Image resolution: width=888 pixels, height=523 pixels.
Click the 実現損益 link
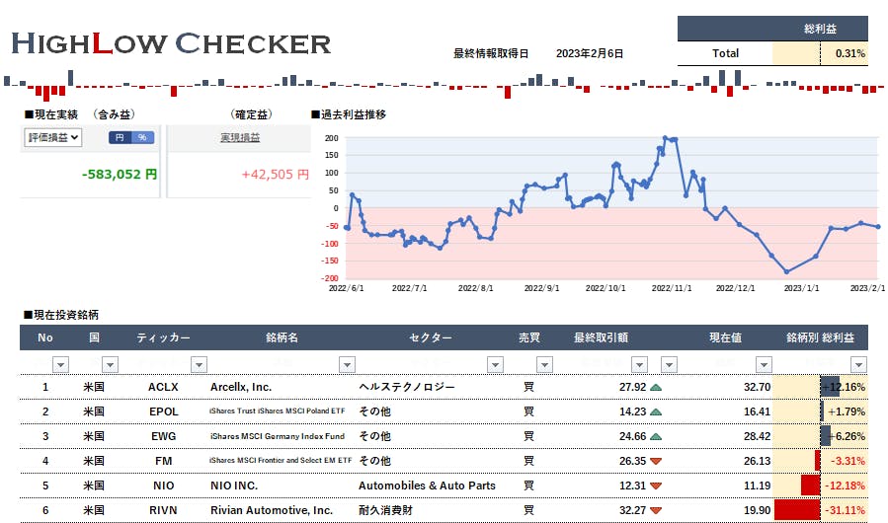pyautogui.click(x=240, y=138)
